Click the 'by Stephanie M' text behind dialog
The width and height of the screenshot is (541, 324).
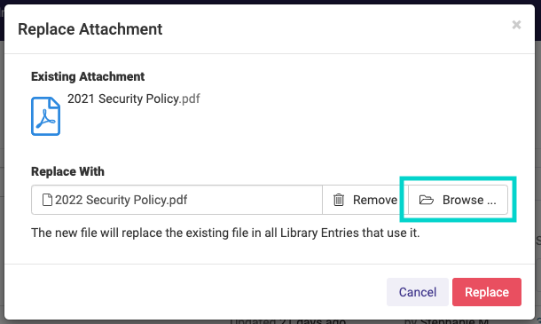point(446,321)
